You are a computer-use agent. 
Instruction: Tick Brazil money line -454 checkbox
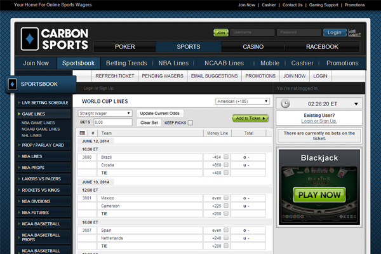click(x=226, y=157)
